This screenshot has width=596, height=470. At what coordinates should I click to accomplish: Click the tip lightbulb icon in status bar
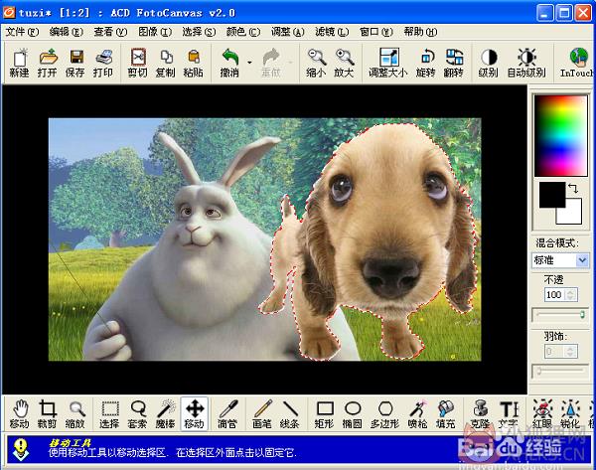click(21, 449)
